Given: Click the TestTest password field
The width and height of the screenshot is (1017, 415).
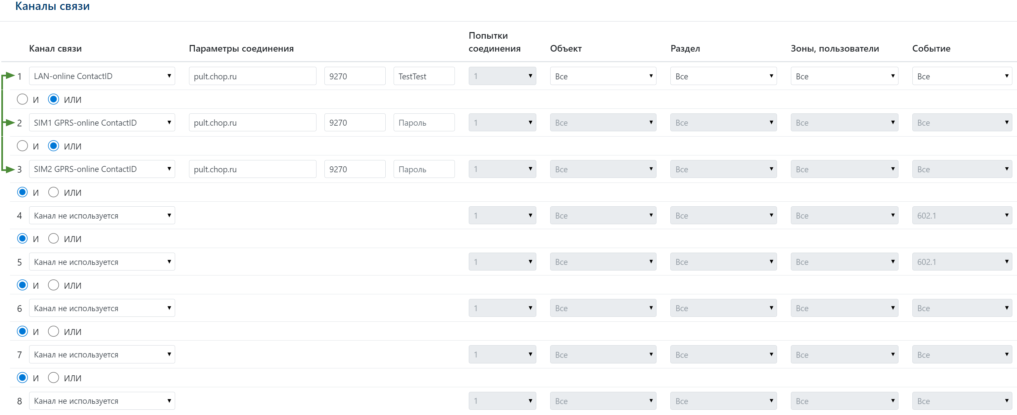Looking at the screenshot, I should 424,76.
